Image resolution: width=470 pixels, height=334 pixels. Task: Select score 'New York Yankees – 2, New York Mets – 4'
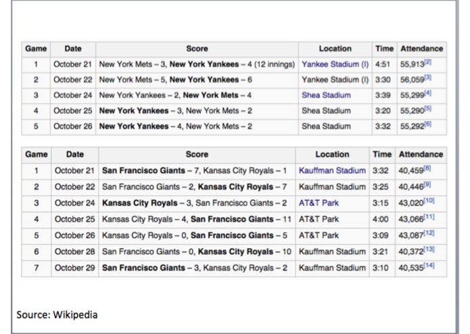[175, 95]
